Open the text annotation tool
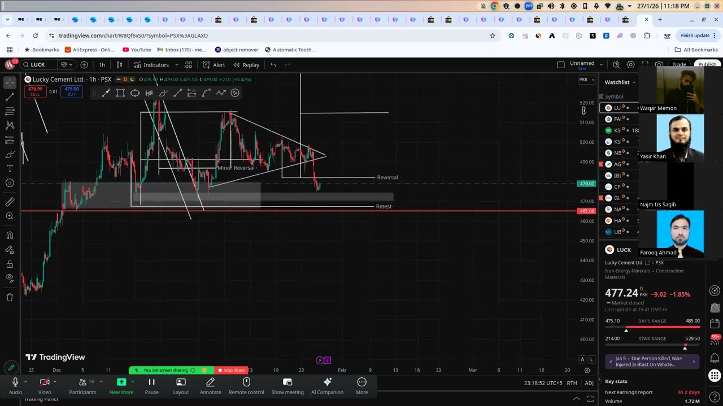The width and height of the screenshot is (723, 406). [x=10, y=168]
